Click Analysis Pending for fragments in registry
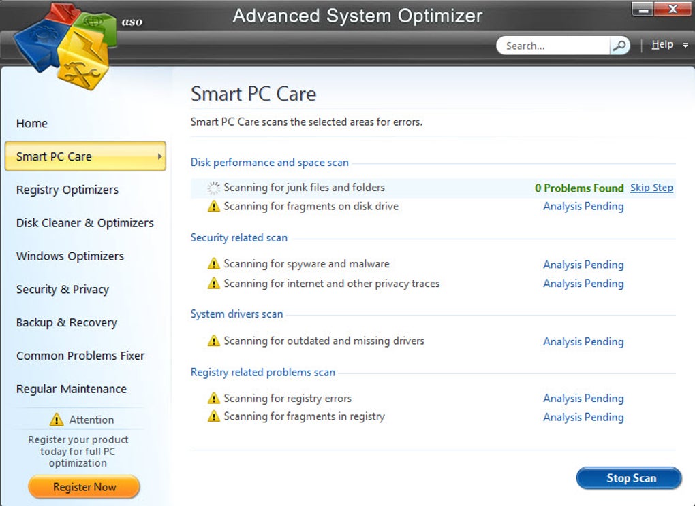This screenshot has height=506, width=695. [583, 417]
